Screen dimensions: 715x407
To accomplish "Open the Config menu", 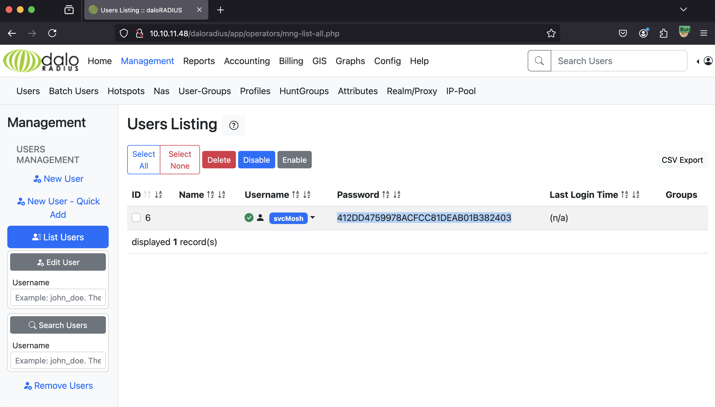I will (387, 61).
